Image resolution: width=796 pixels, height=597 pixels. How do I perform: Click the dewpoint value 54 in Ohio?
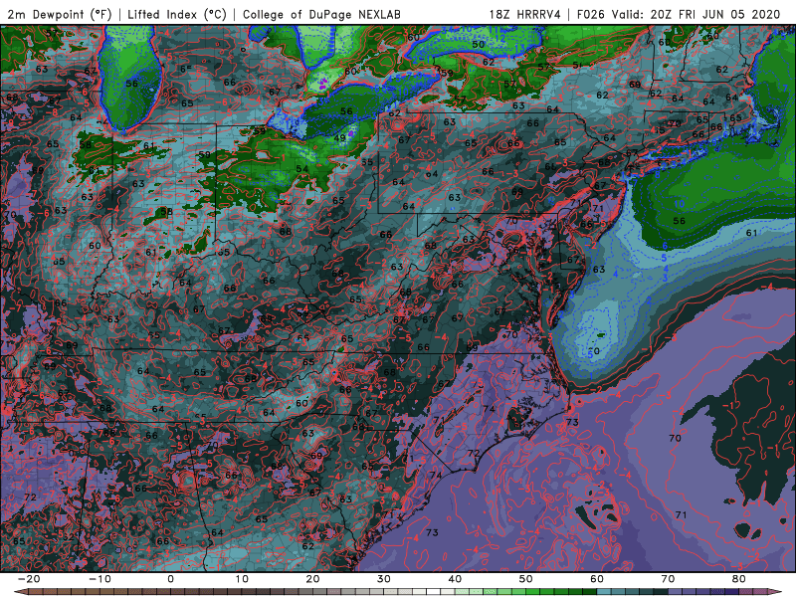(x=302, y=168)
